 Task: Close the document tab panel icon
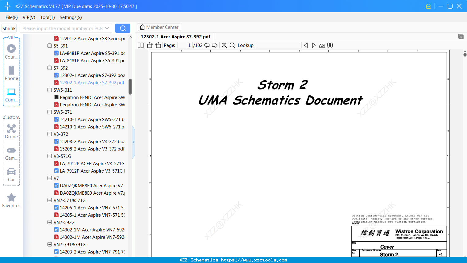point(461,36)
